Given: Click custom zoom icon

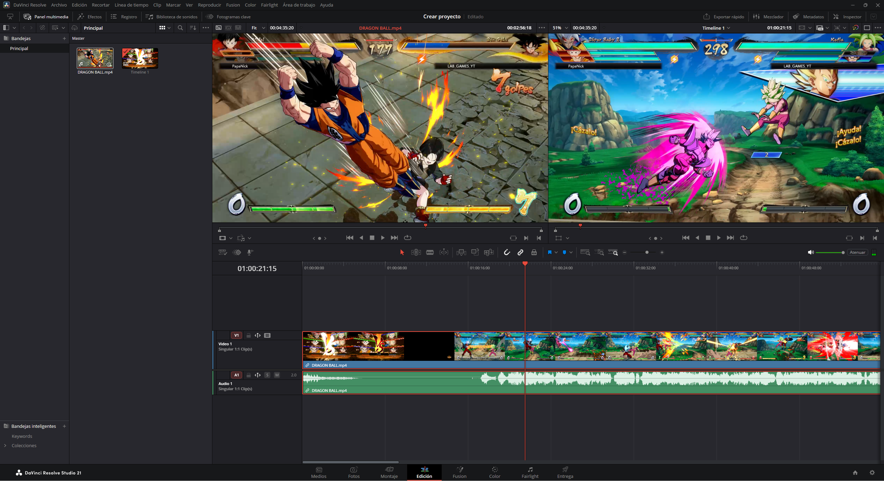Looking at the screenshot, I should click(x=613, y=252).
